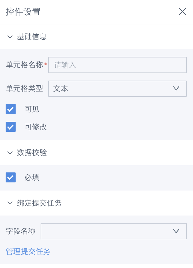Collapse the 基础信息 section chevron
The width and height of the screenshot is (193, 268).
(x=10, y=37)
